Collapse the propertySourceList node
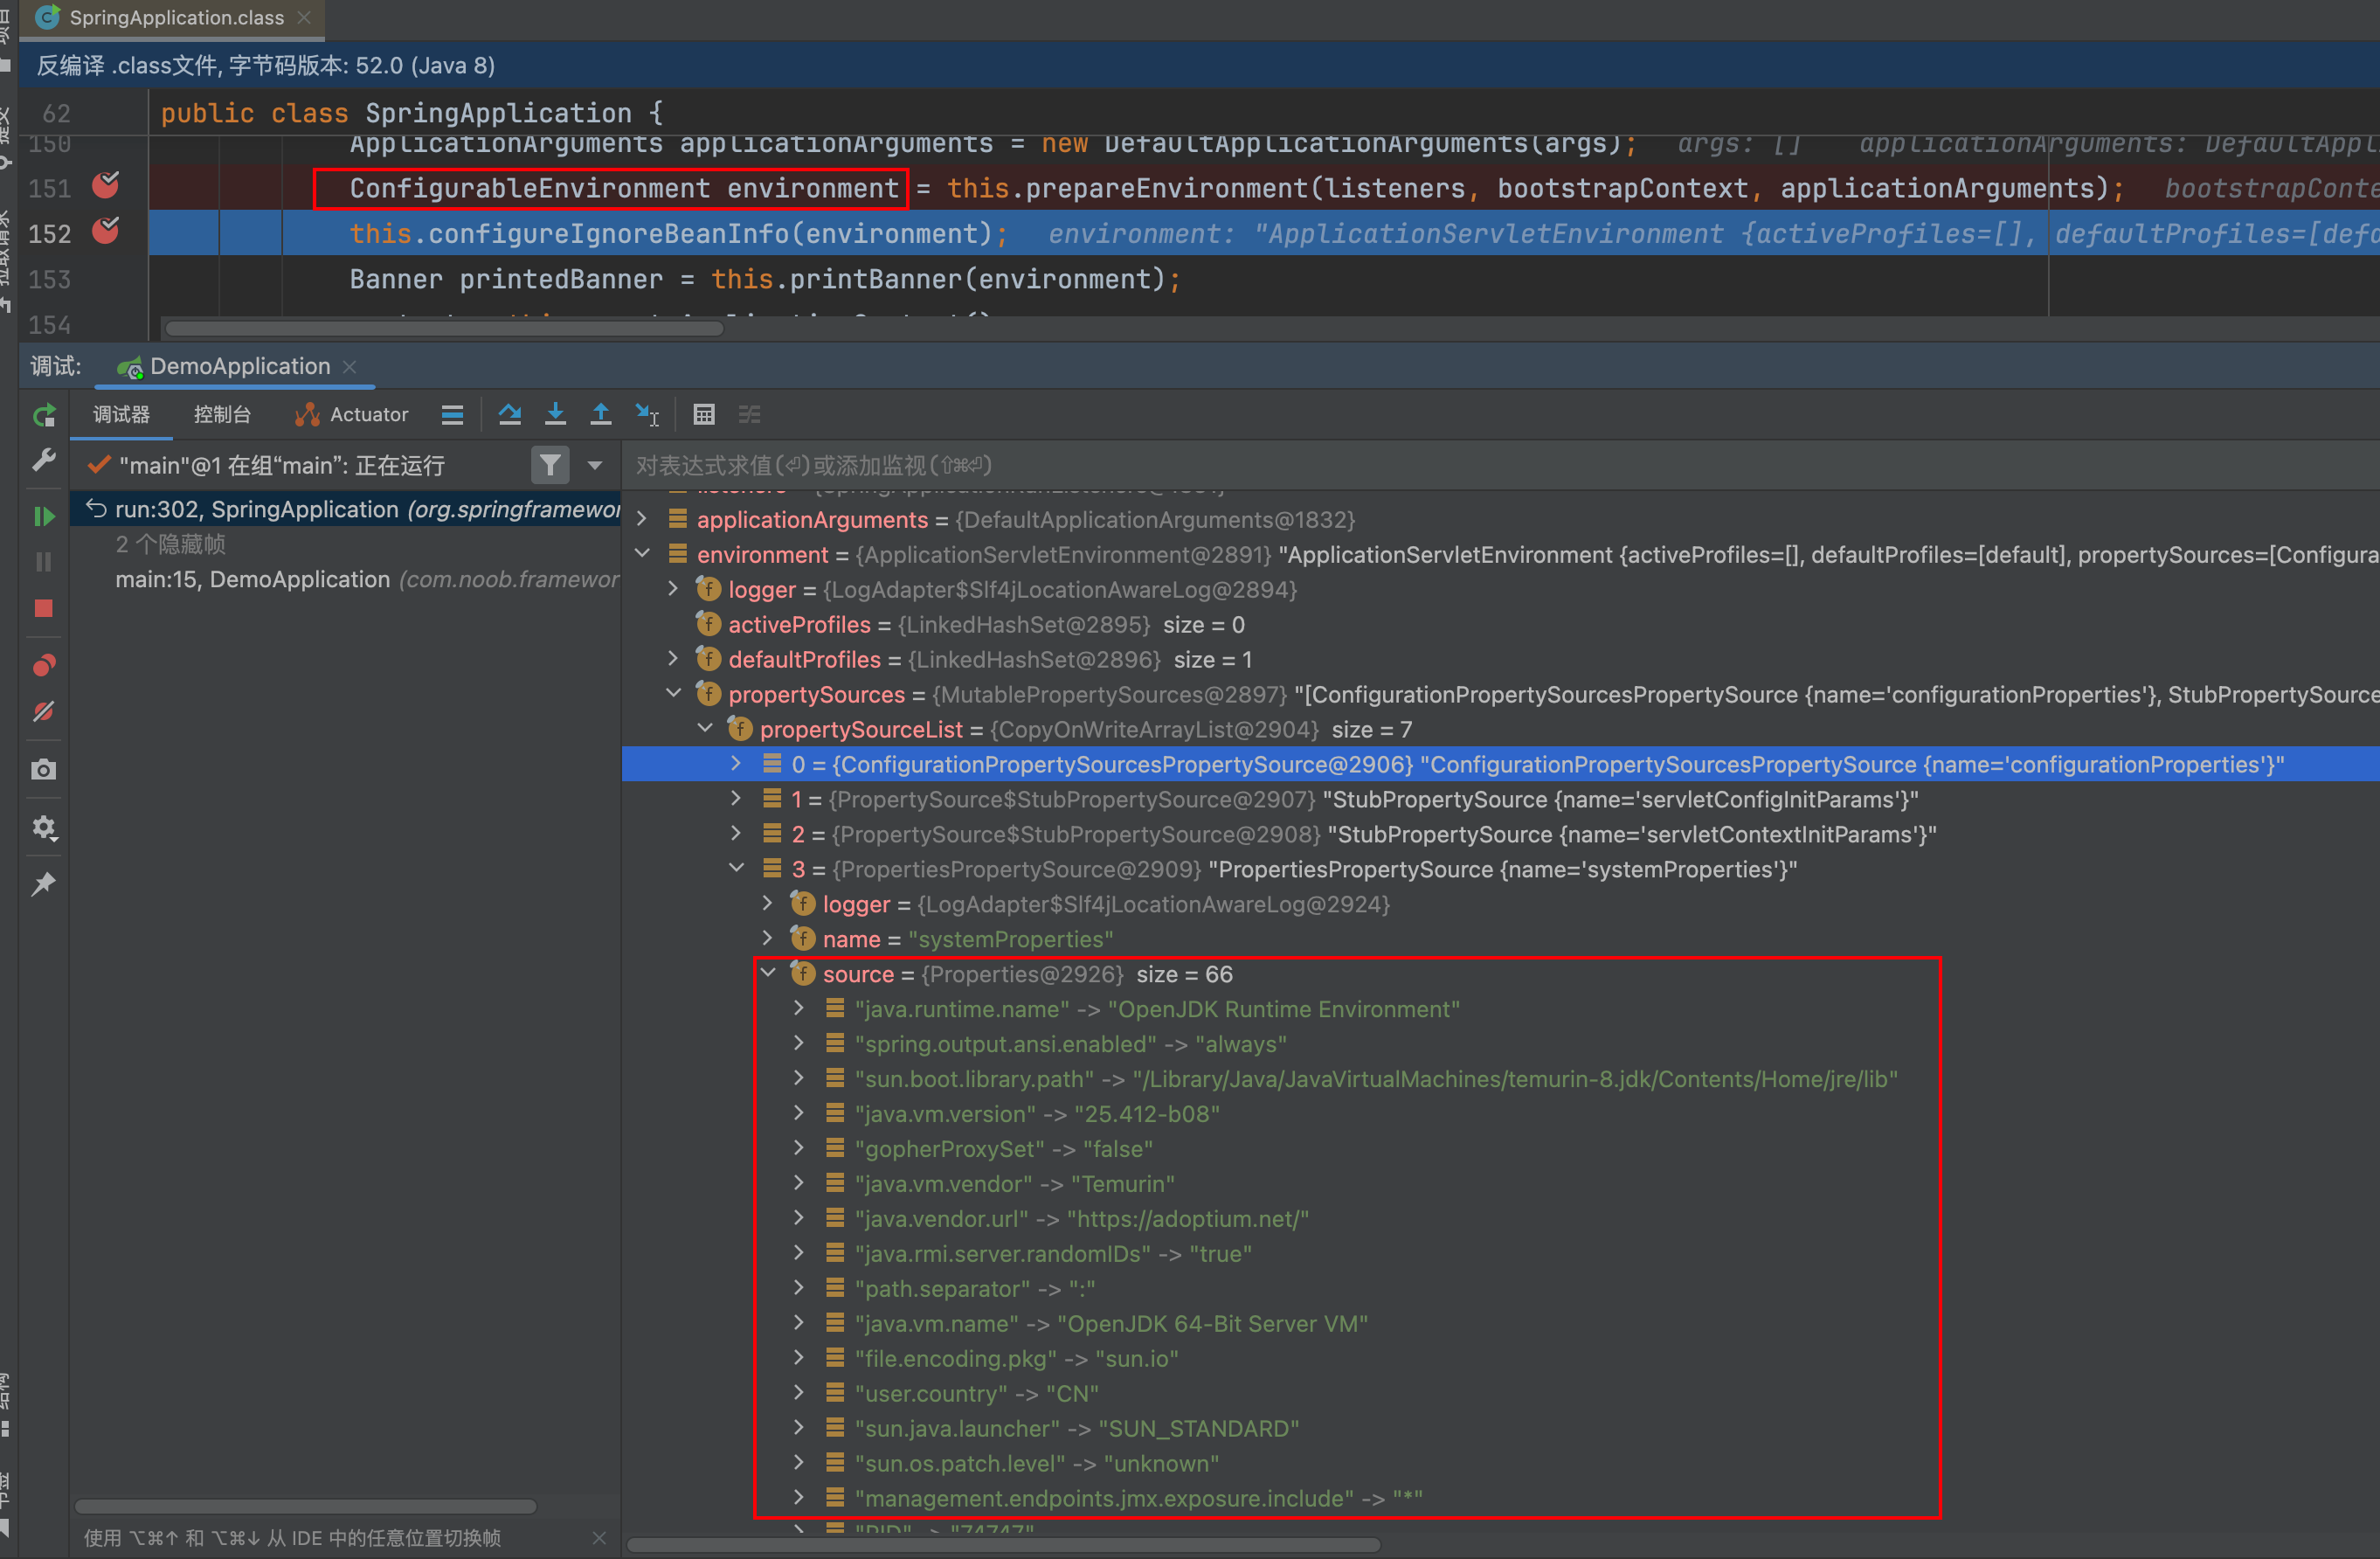The image size is (2380, 1559). click(x=706, y=729)
